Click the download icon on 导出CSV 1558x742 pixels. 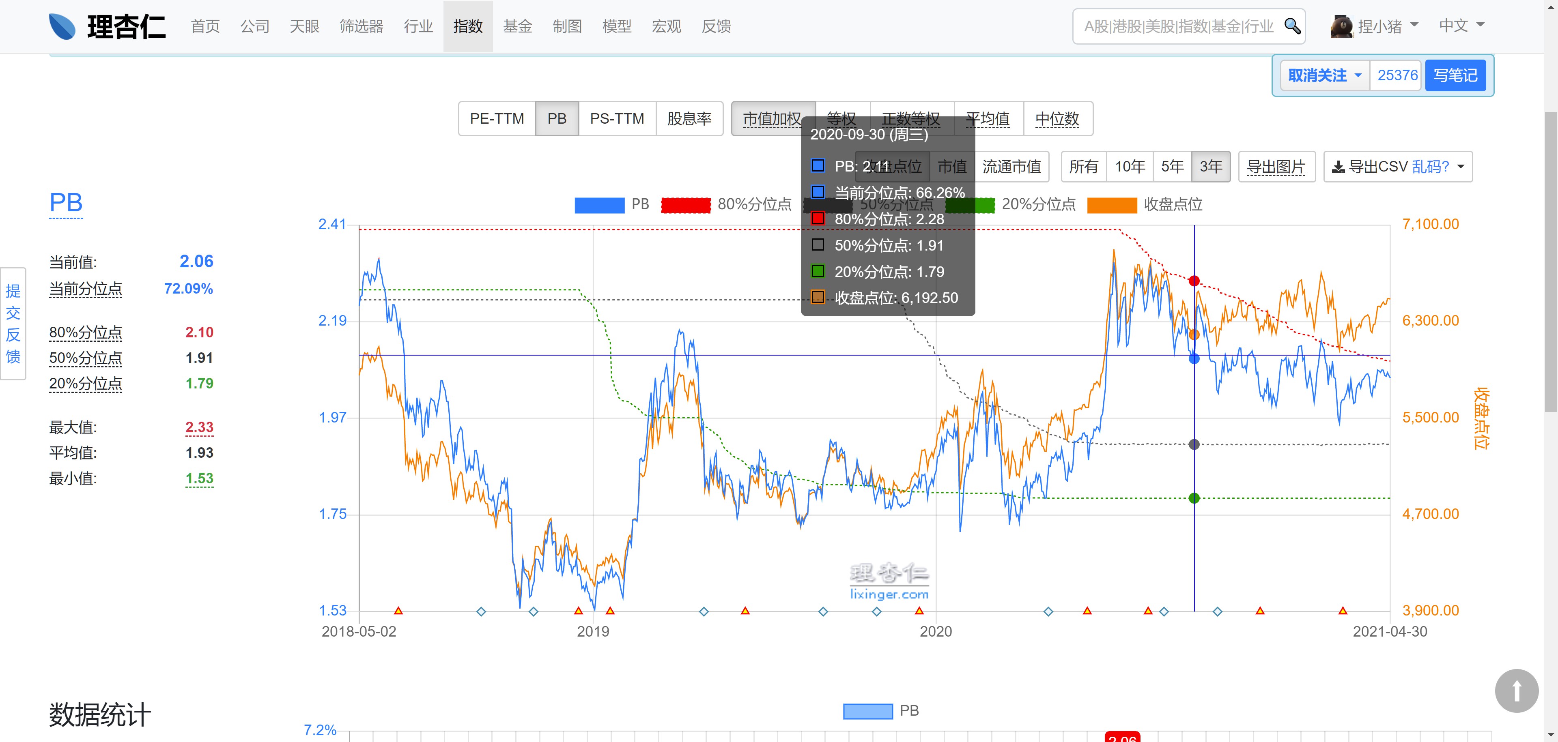tap(1339, 167)
